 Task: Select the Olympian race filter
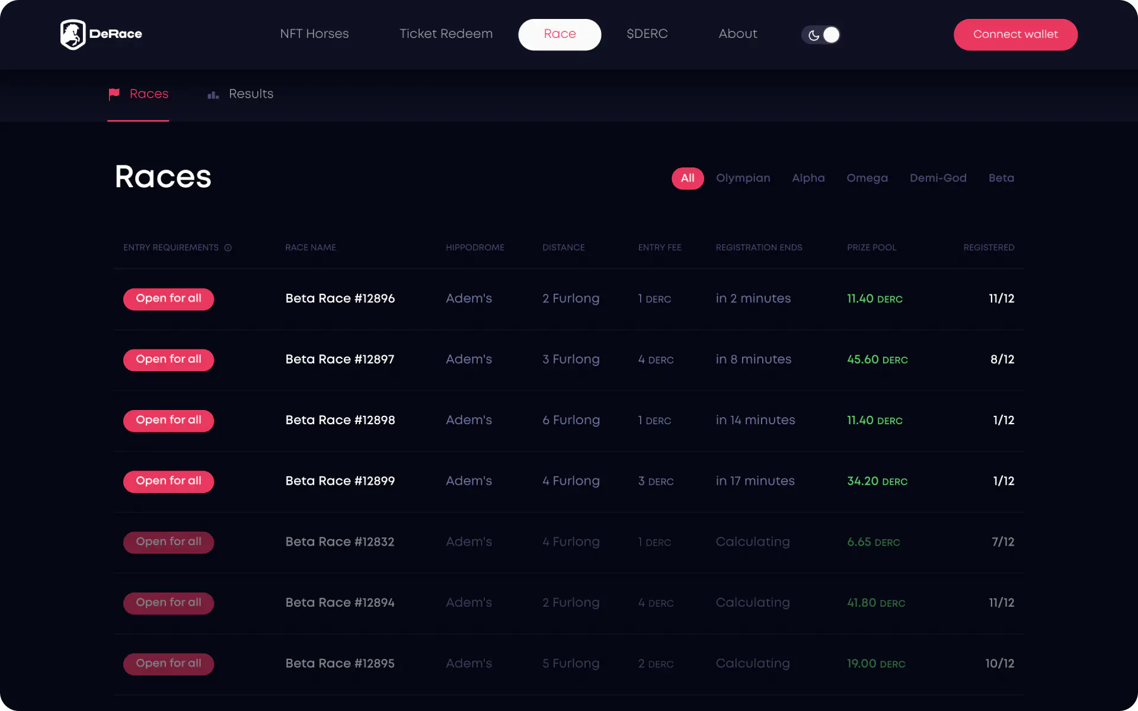click(743, 178)
